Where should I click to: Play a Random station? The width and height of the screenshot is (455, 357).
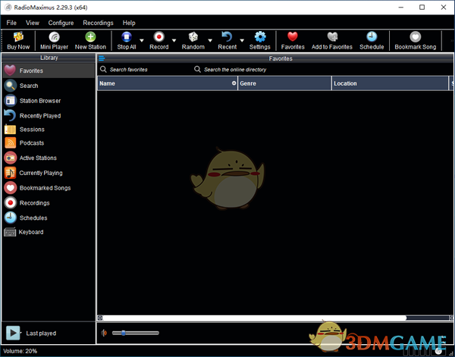click(x=193, y=41)
